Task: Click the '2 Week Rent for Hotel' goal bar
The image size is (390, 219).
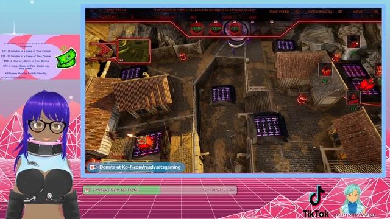Action: pyautogui.click(x=160, y=190)
